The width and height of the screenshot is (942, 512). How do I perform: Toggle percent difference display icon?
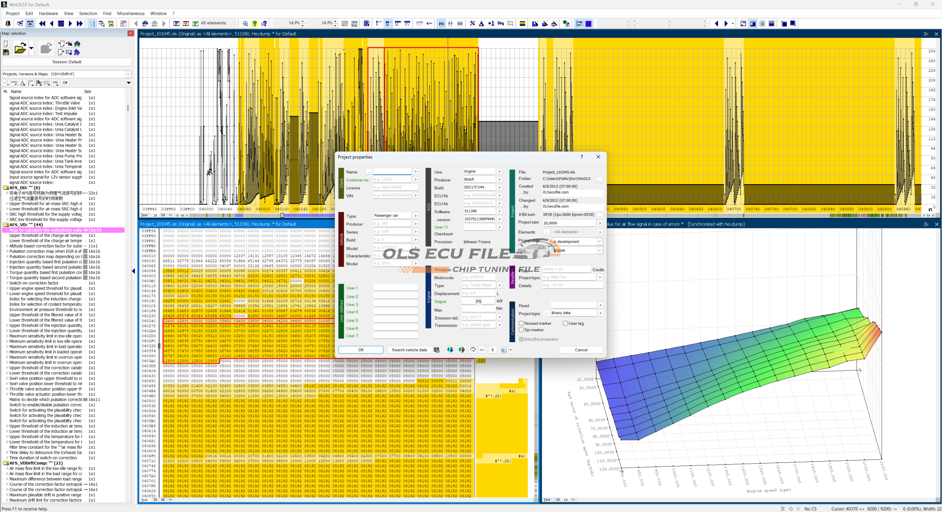472,24
